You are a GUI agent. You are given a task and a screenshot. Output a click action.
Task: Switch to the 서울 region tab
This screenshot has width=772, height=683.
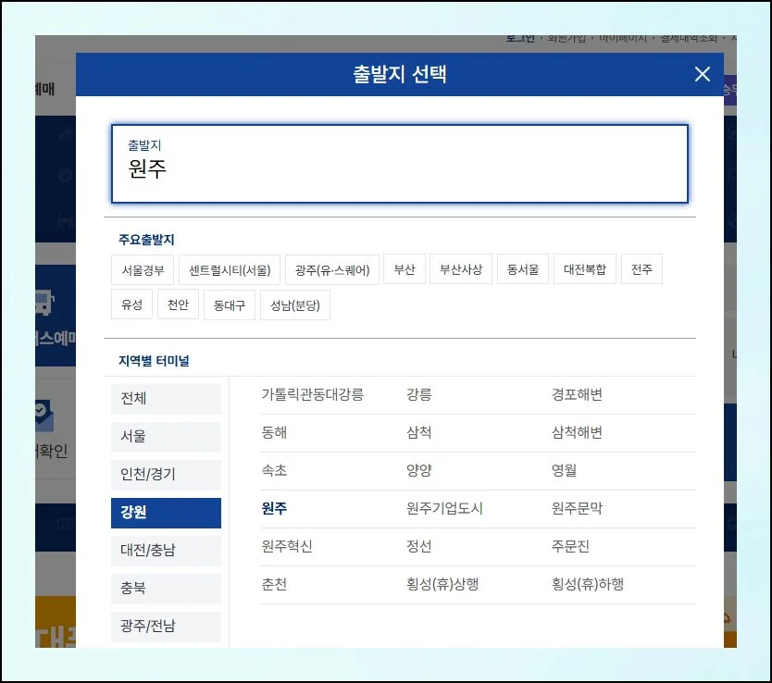[166, 436]
